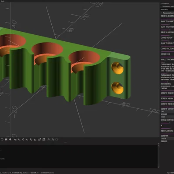The width and height of the screenshot is (174, 174).
Task: Toggle the Orthogonal projection icon
Action: [x=53, y=140]
